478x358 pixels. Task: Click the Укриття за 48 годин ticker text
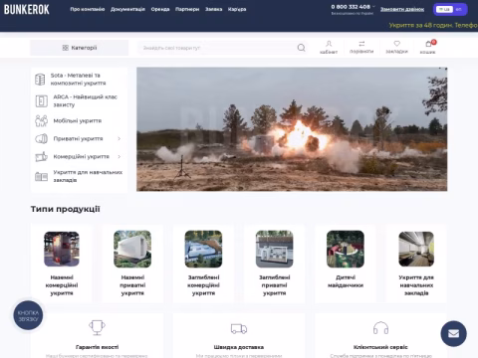coord(433,25)
